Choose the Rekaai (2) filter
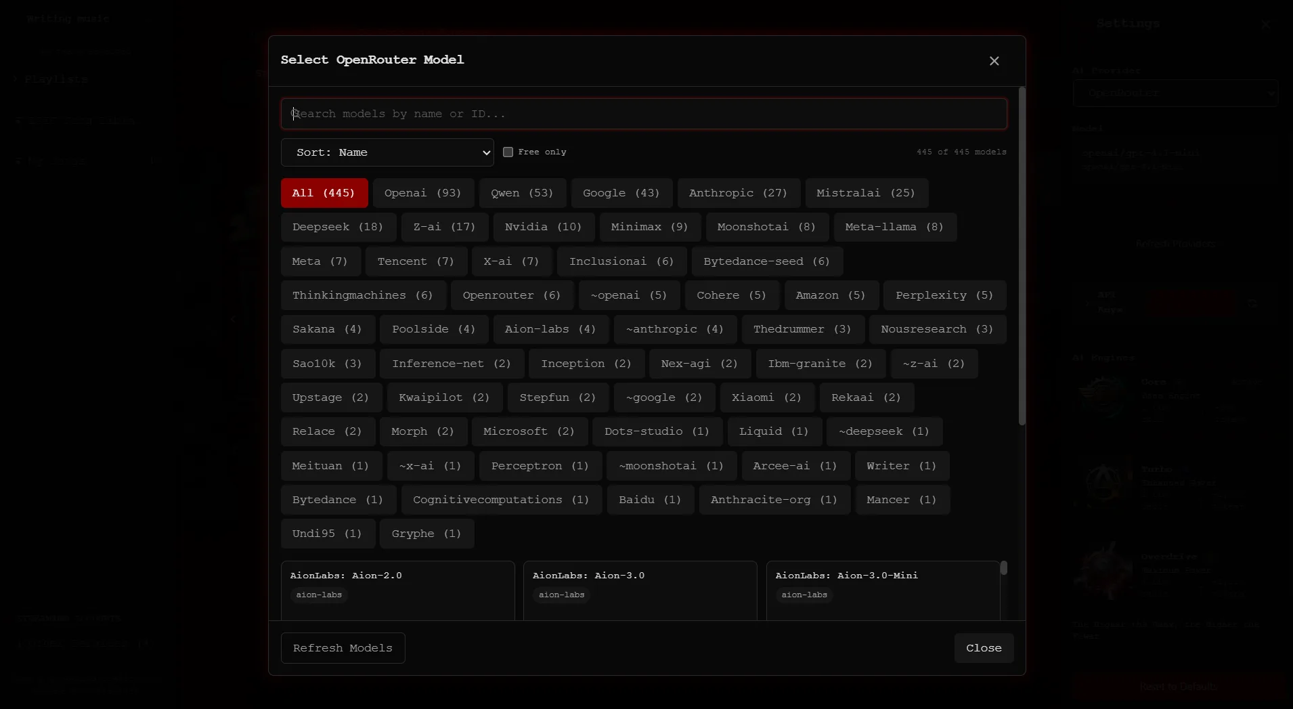The height and width of the screenshot is (709, 1293). (867, 398)
